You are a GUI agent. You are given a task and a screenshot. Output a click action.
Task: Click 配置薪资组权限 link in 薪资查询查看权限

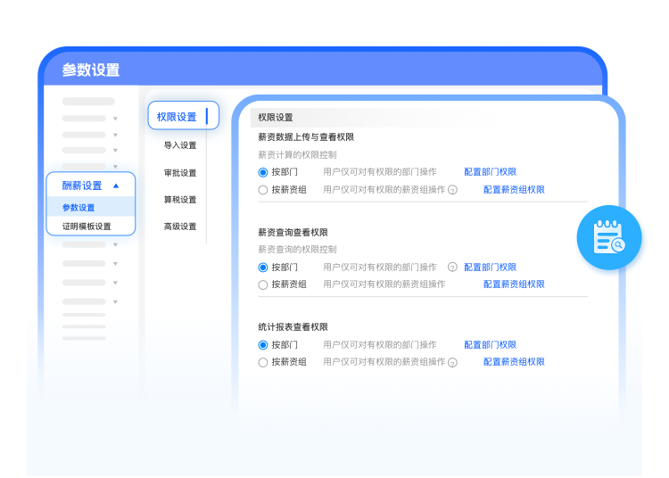coord(514,284)
